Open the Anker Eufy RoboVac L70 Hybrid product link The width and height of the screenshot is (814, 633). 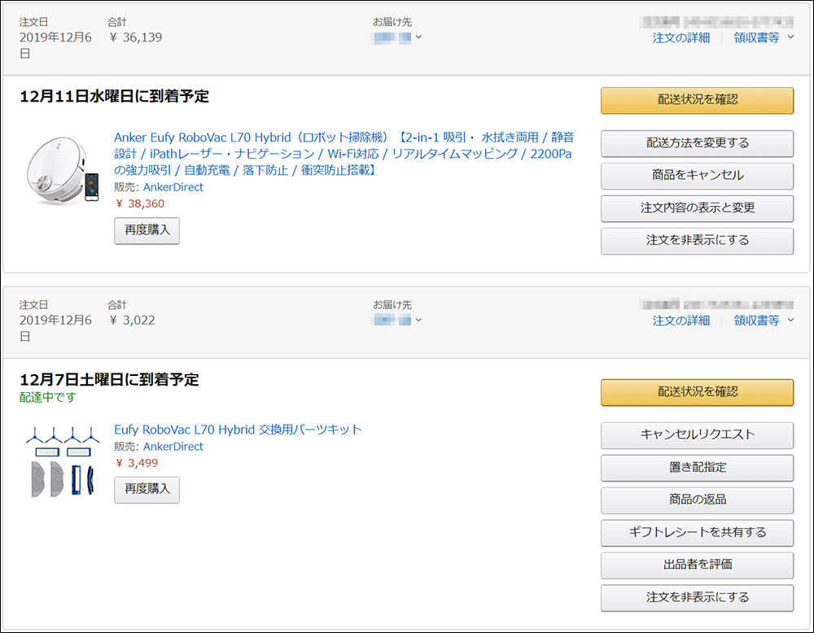tap(344, 154)
